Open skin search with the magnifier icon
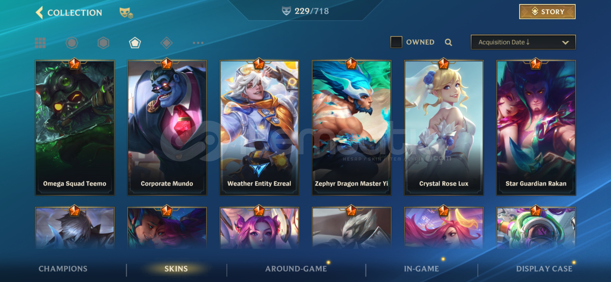The width and height of the screenshot is (611, 282). 448,42
